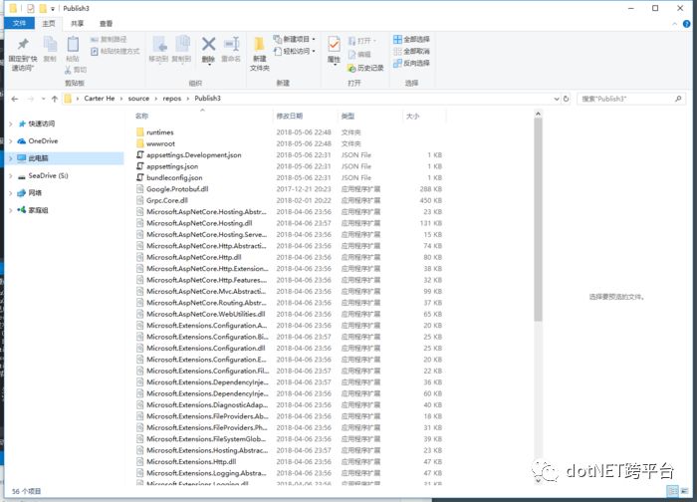Screen dimensions: 697x502
Task: Open the File tab
Action: point(19,23)
